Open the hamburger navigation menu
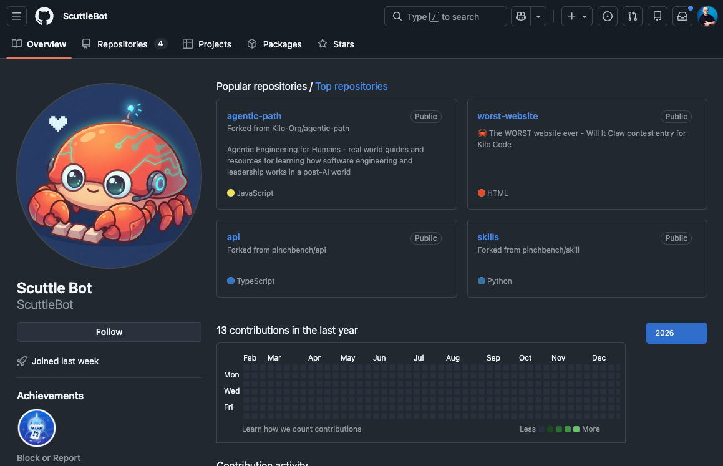This screenshot has width=723, height=466. tap(17, 16)
